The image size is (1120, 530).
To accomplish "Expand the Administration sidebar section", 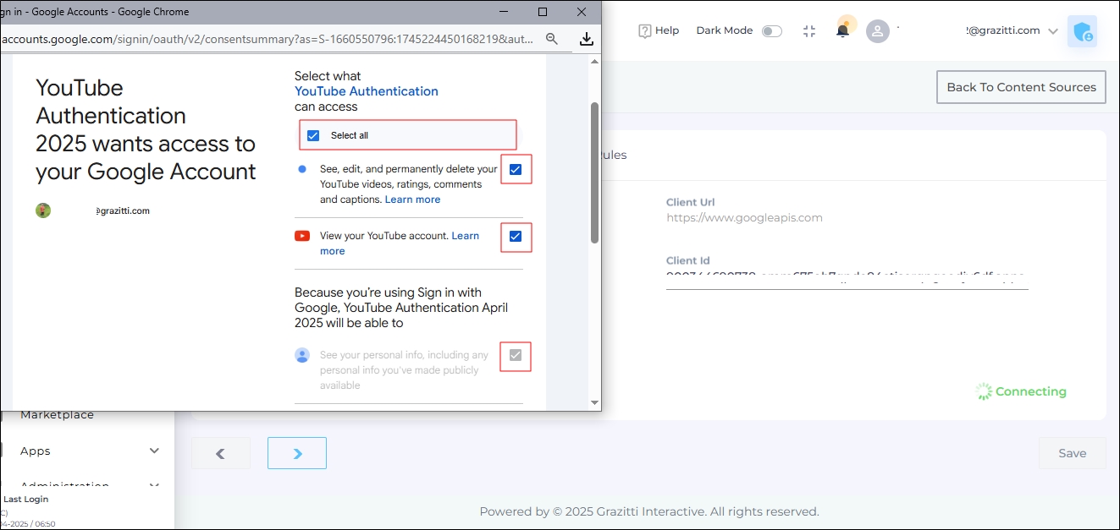I will pyautogui.click(x=154, y=485).
